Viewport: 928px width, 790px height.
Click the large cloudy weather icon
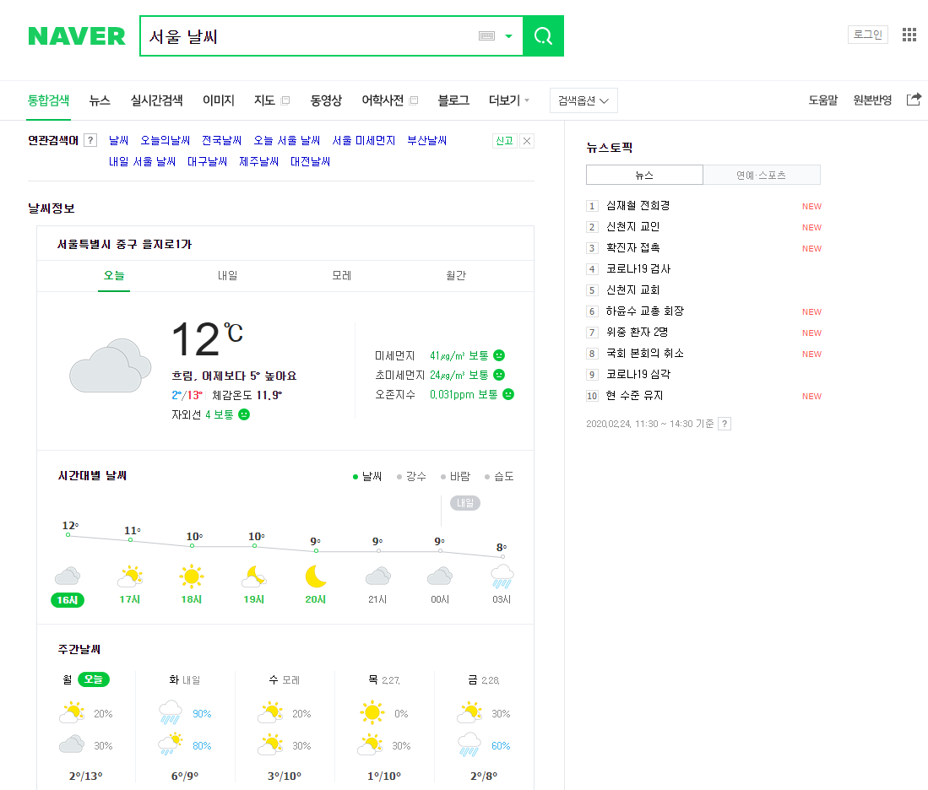click(110, 365)
